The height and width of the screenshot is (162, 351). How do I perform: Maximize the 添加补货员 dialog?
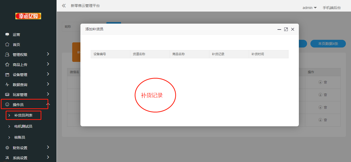286,30
